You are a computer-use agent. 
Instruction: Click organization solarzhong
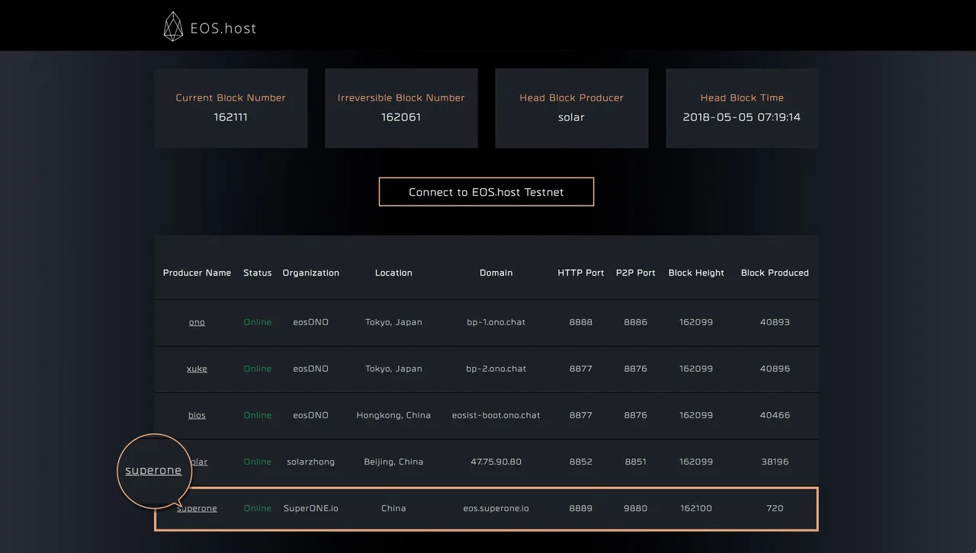pos(311,462)
